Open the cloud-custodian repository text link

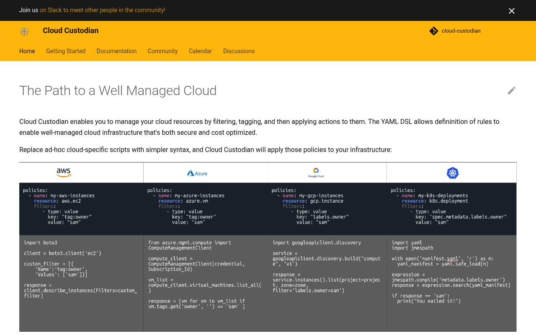click(461, 31)
